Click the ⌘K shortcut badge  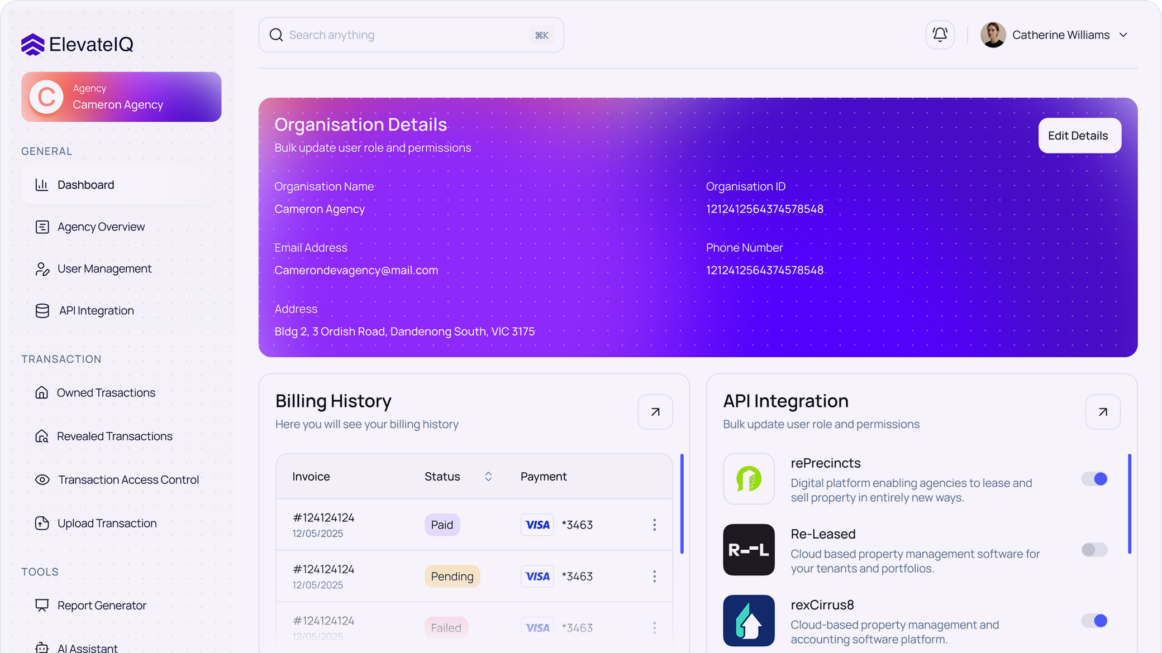541,35
